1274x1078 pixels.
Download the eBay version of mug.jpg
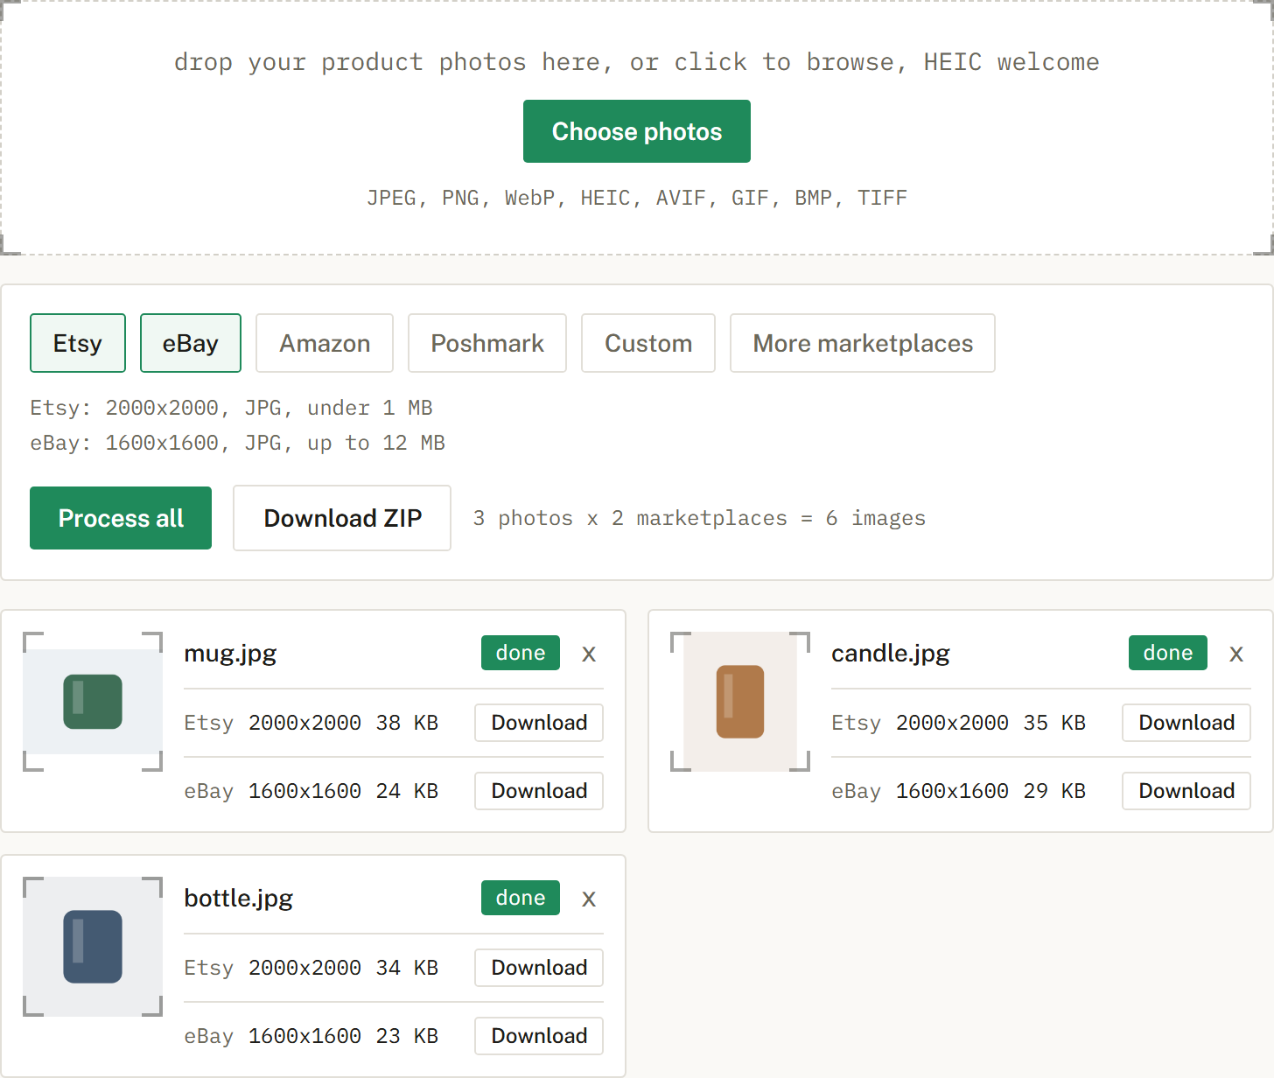(x=539, y=791)
